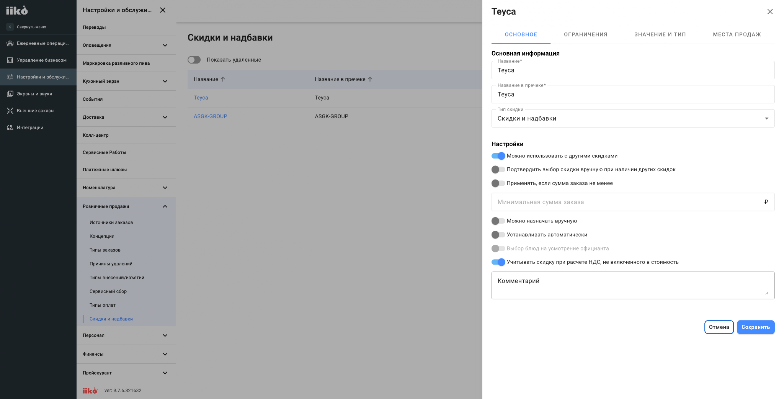Click the Отмена button
This screenshot has height=399, width=784.
pyautogui.click(x=719, y=327)
